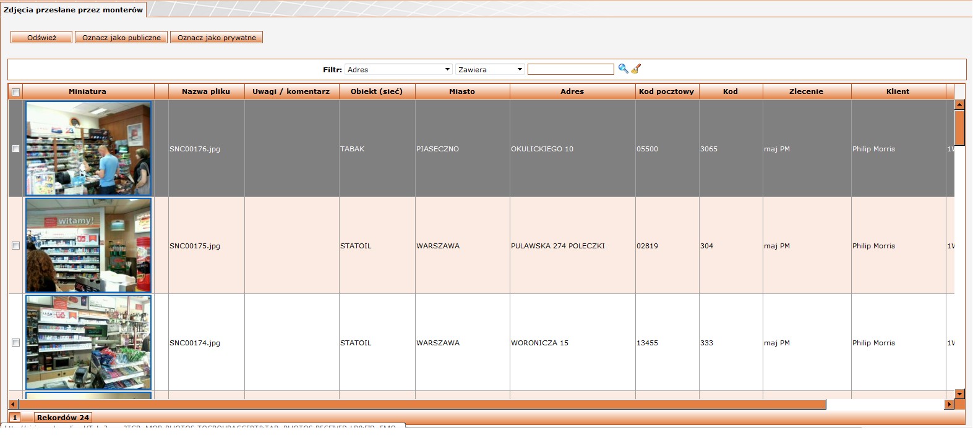Click file name SNC00176.jpg
Image resolution: width=973 pixels, height=438 pixels.
coord(195,149)
